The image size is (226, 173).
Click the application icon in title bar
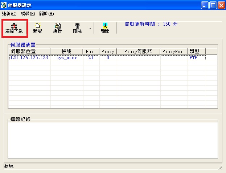[x=4, y=5]
